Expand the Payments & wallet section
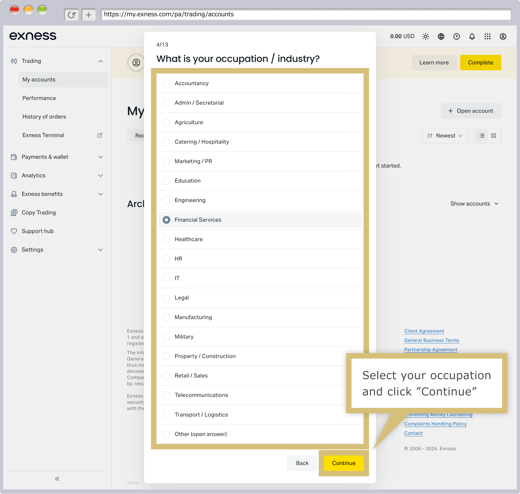 [x=57, y=157]
